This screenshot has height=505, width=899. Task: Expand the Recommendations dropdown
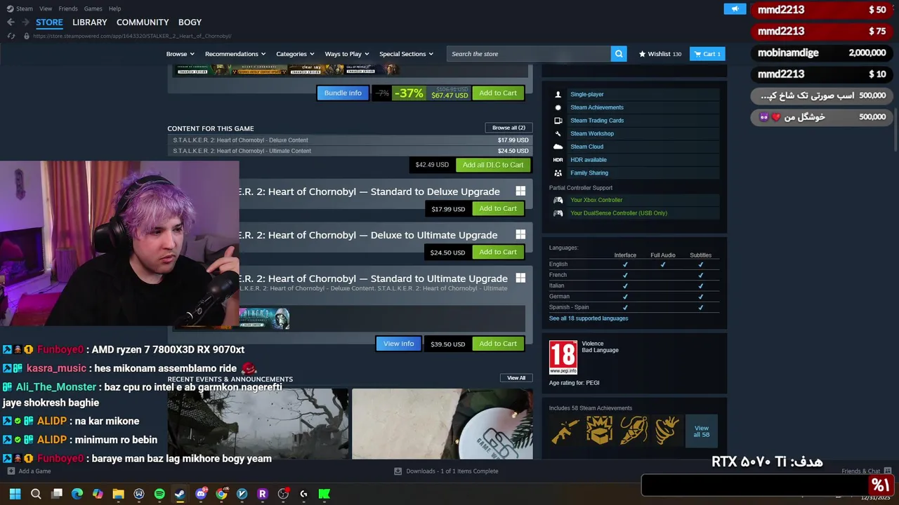point(235,54)
